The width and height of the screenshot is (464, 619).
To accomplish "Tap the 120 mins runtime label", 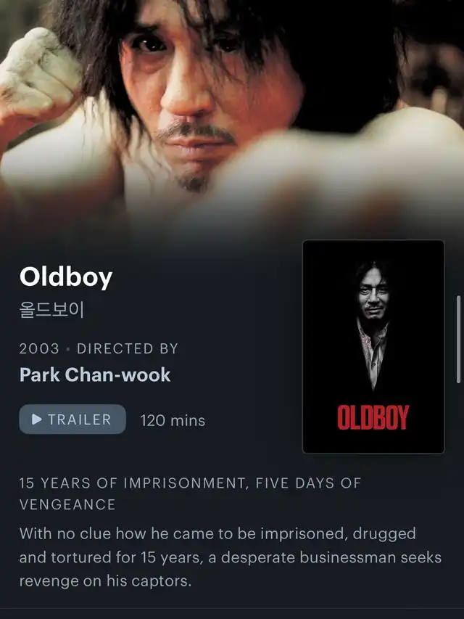I will point(173,420).
